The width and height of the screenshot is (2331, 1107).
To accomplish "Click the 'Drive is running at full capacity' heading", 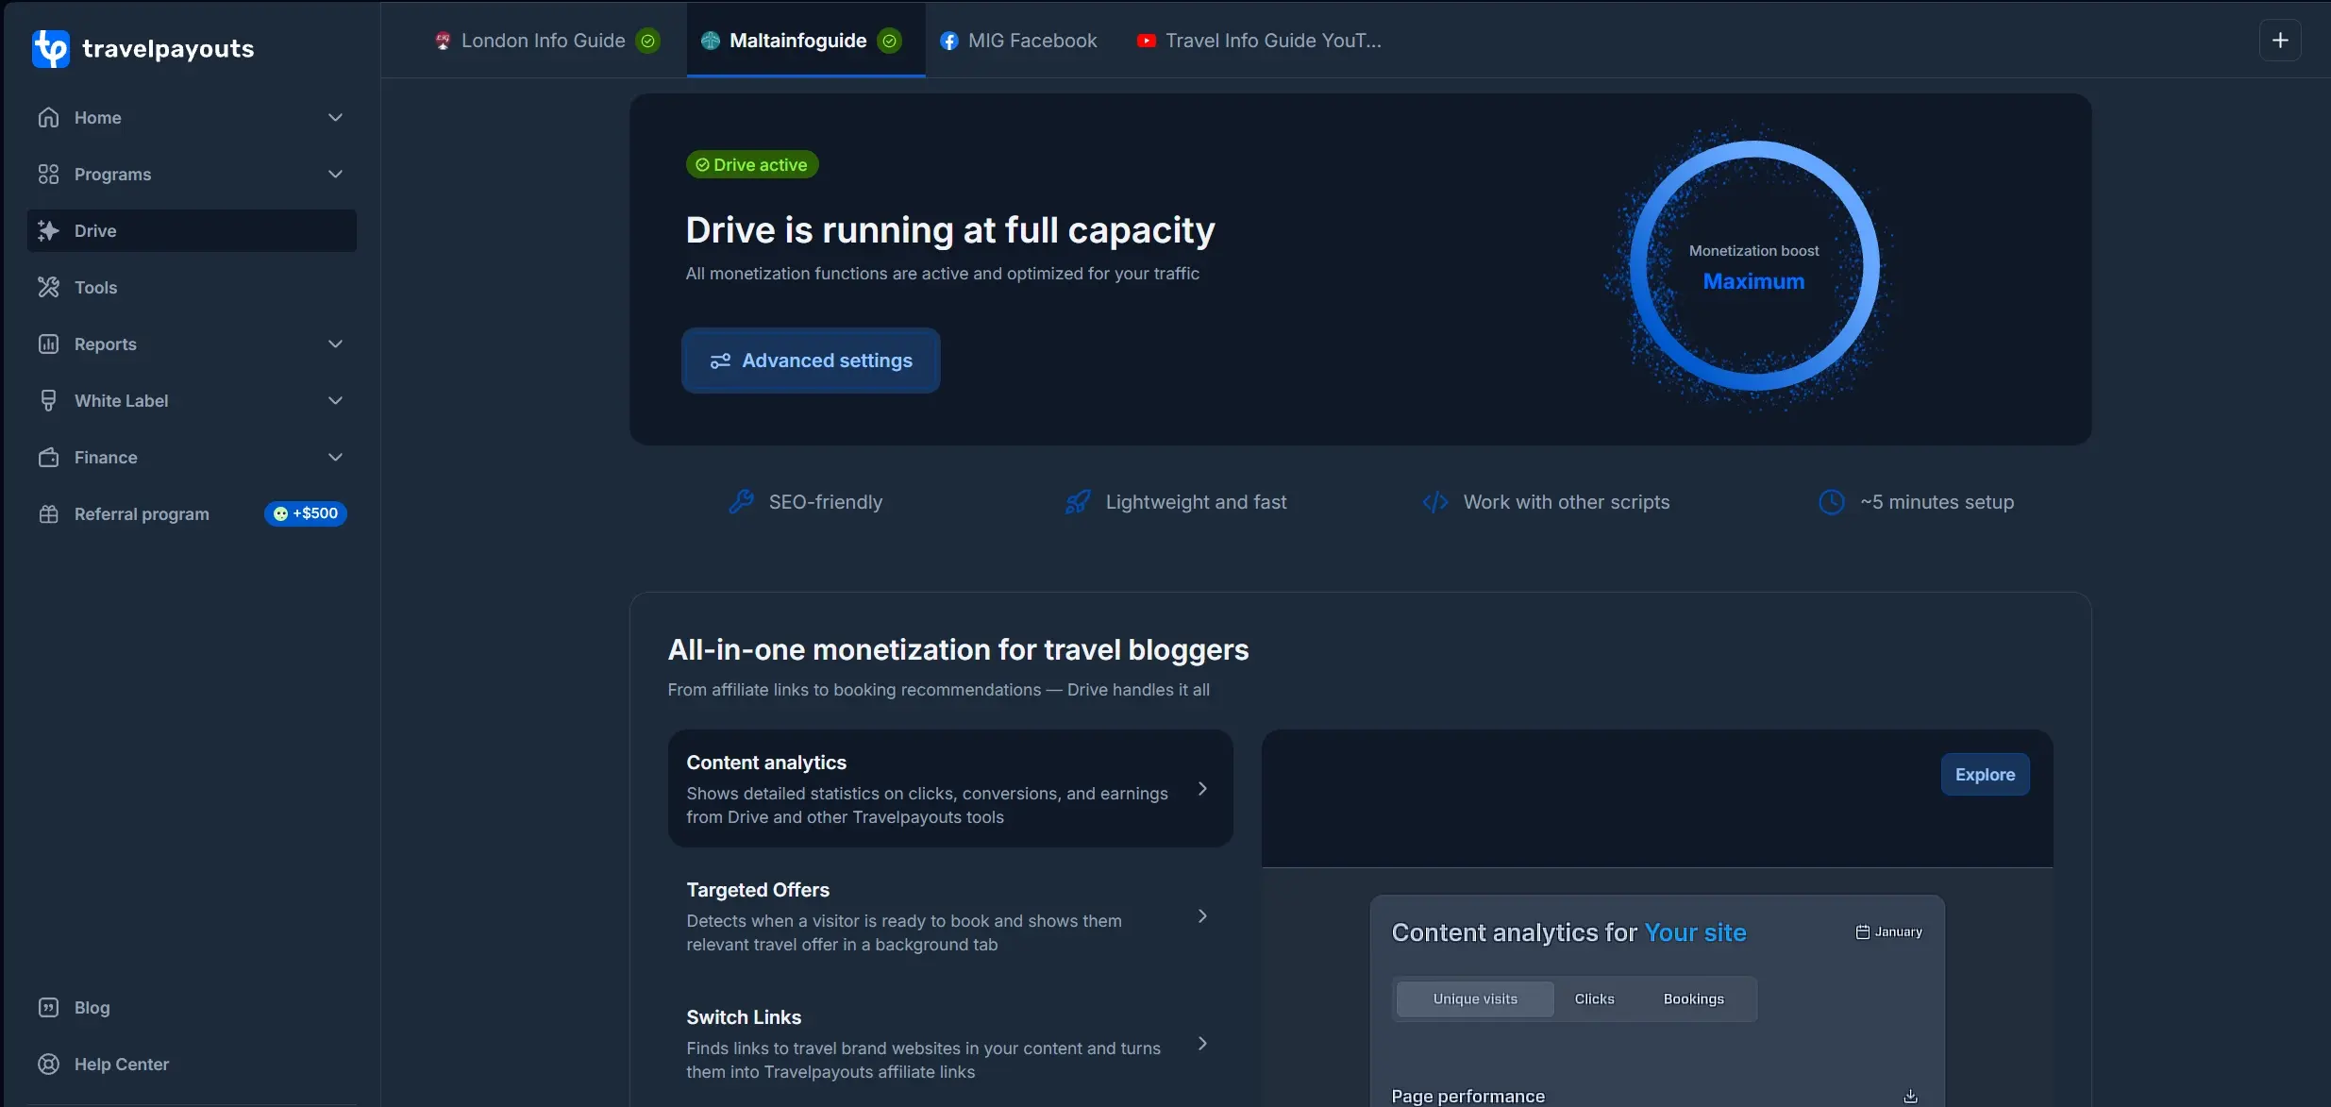I will 950,229.
